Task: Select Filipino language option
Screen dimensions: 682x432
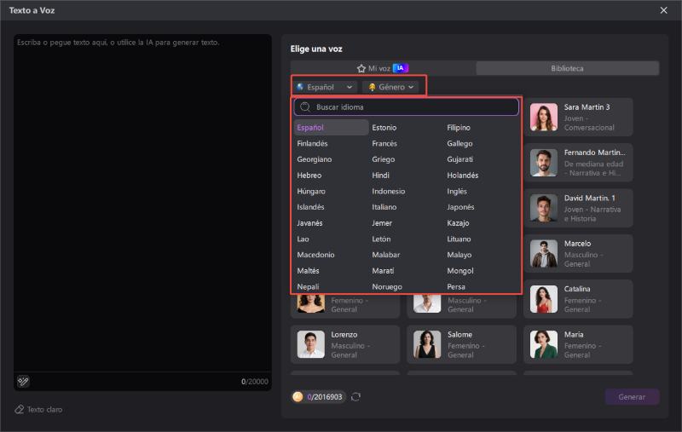Action: click(459, 127)
